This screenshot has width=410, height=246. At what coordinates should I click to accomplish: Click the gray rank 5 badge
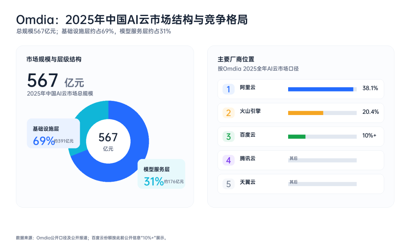[228, 184]
